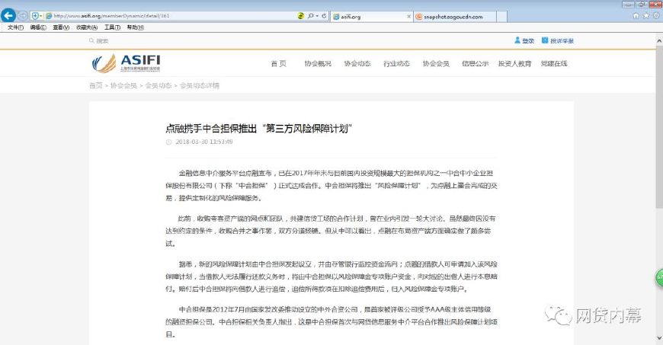Viewport: 663px width, 345px height.
Task: Open the 工具(T) menu
Action: [112, 27]
